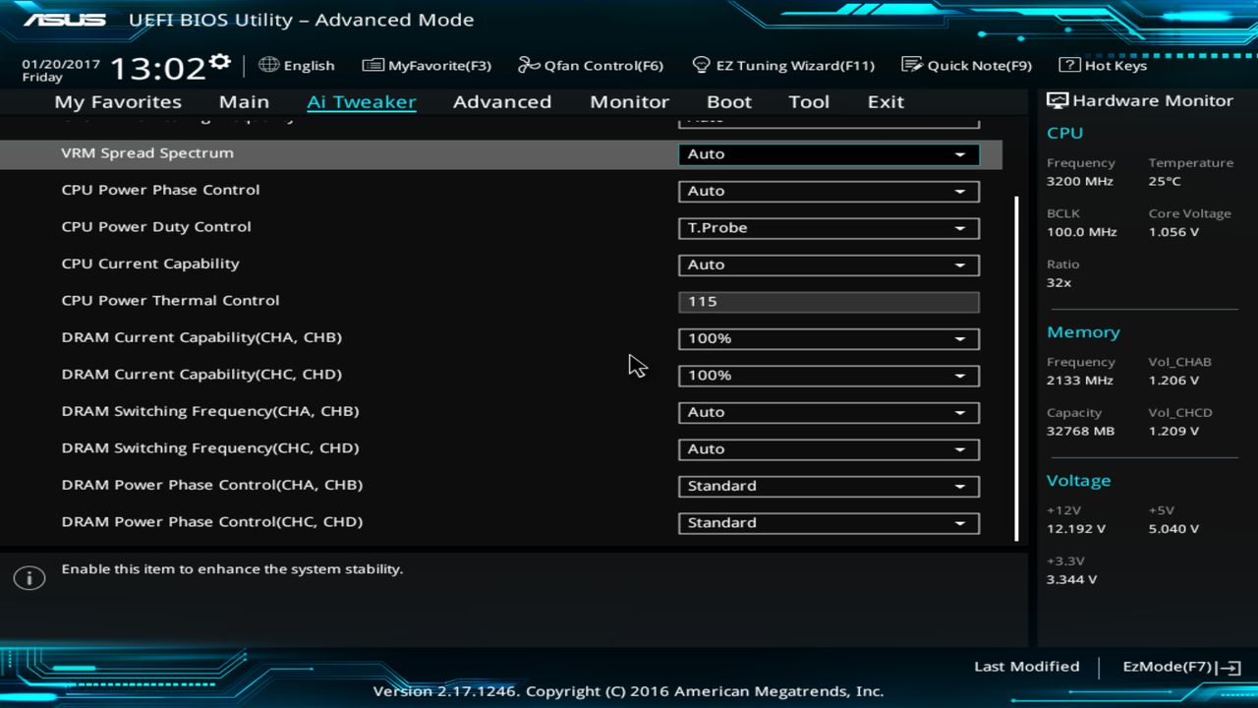Image resolution: width=1258 pixels, height=708 pixels.
Task: Click the CPU Power Thermal Control field
Action: point(828,301)
